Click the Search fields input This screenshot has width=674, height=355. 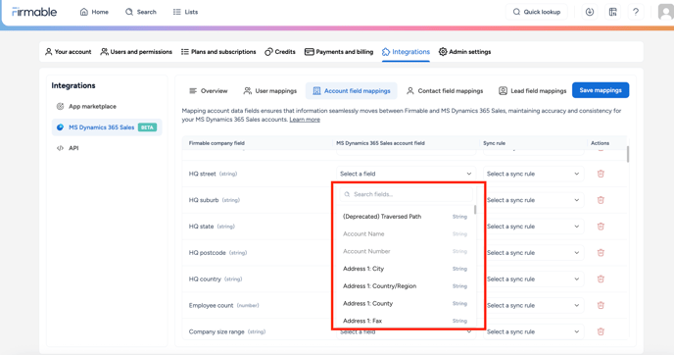point(406,194)
